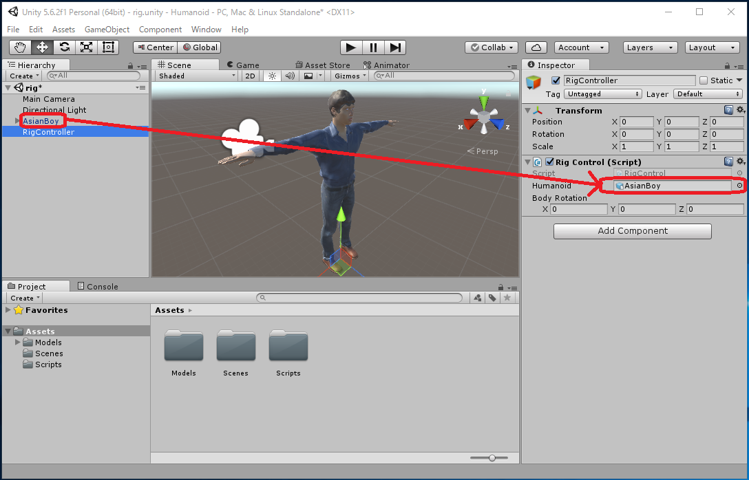Disable the Rig Control script checkbox
749x480 pixels.
pos(549,162)
